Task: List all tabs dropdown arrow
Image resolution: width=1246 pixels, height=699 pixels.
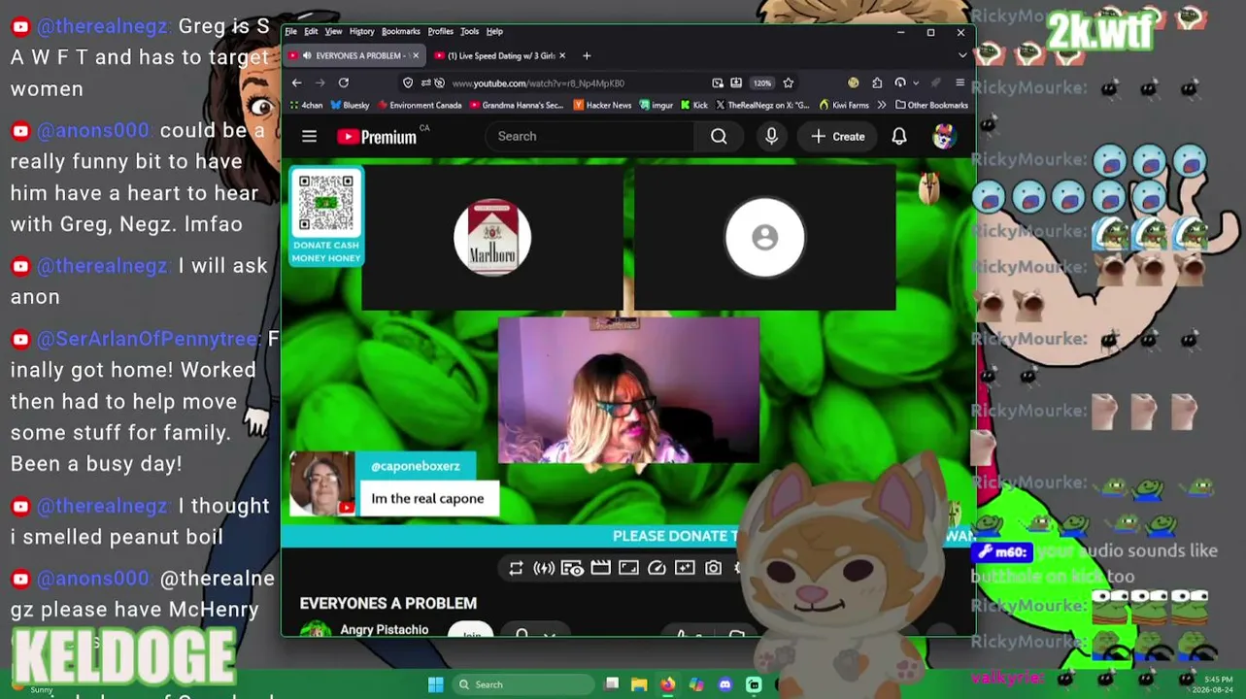Action: point(961,55)
